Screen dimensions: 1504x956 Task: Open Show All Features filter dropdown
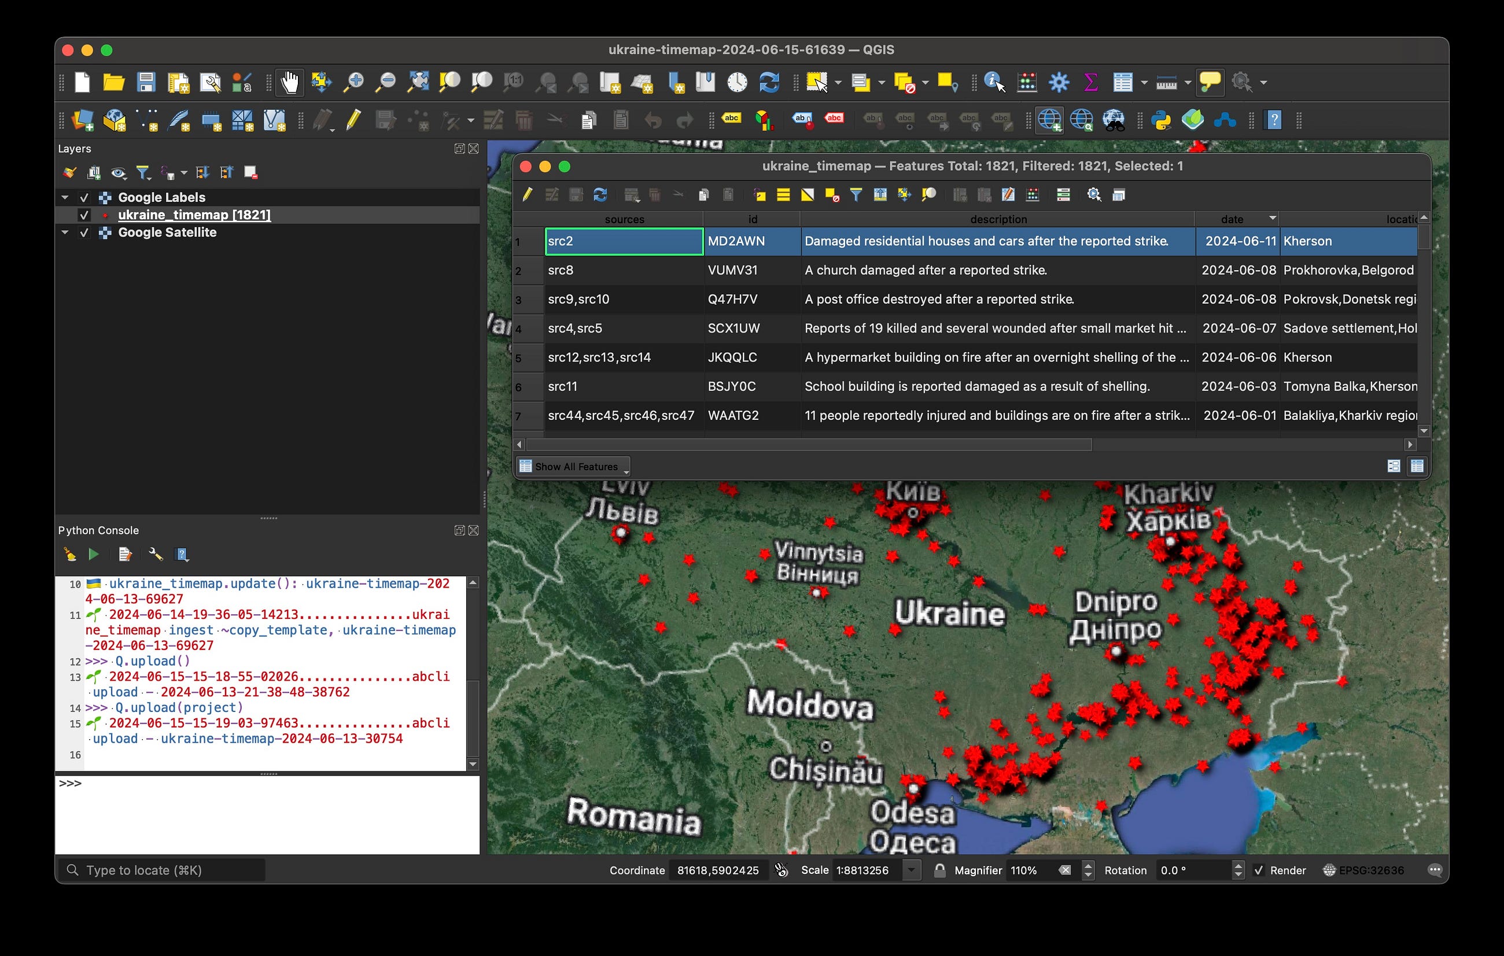click(x=573, y=467)
